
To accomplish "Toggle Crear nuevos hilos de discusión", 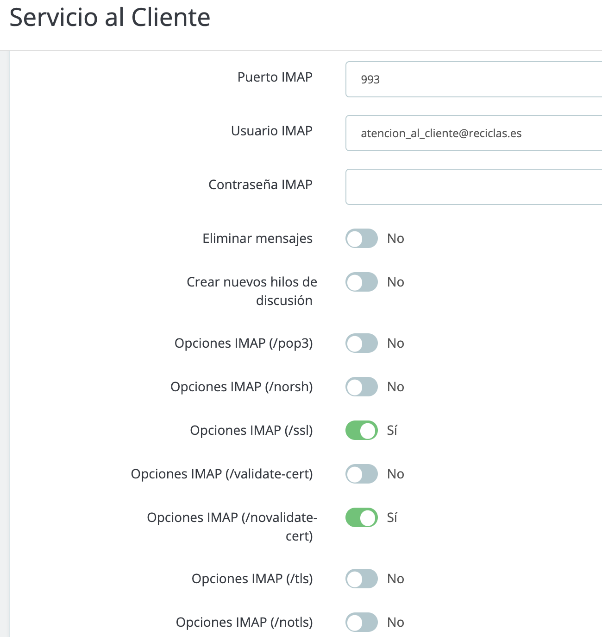I will point(362,282).
